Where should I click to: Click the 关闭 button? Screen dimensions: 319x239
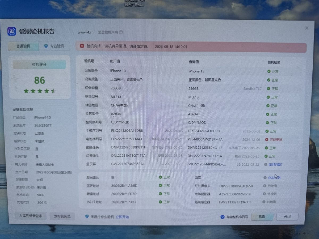(287, 216)
